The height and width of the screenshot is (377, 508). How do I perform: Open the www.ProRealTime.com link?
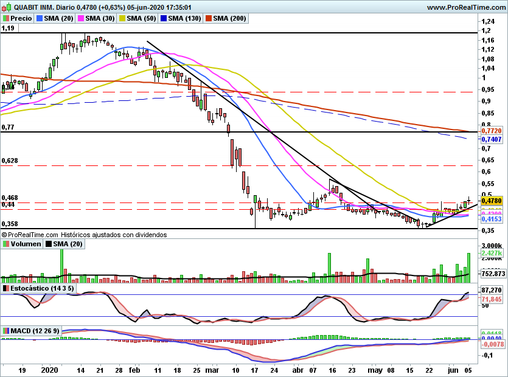[466, 7]
